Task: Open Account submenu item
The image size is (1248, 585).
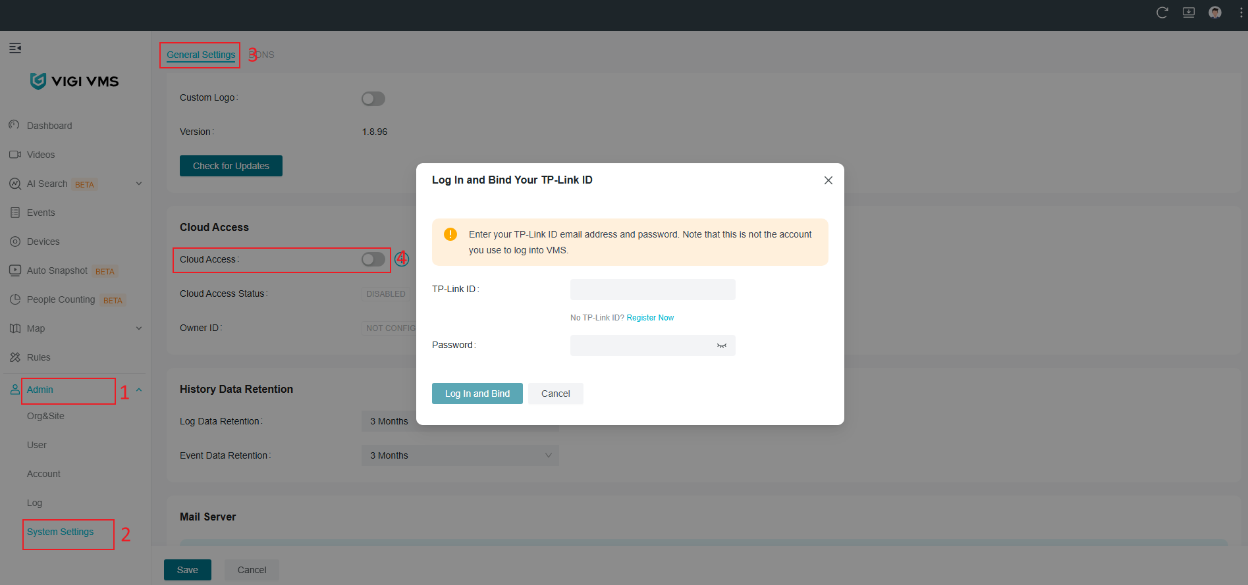Action: 43,474
